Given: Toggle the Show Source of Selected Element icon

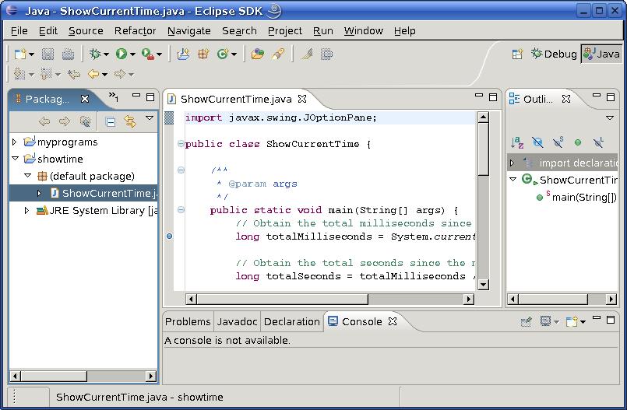Looking at the screenshot, I should click(x=326, y=54).
